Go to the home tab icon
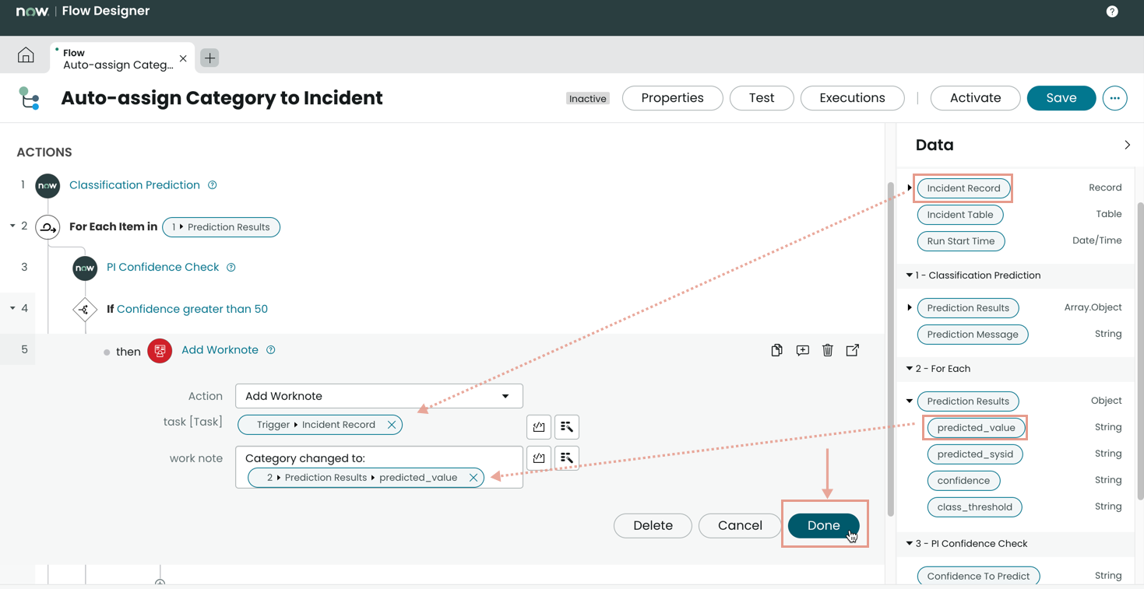This screenshot has height=589, width=1144. (26, 55)
